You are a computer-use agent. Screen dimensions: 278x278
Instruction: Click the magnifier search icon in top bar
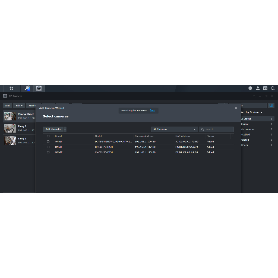point(273,88)
